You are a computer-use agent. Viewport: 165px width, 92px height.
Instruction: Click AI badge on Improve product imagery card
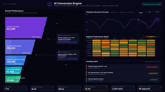tap(59, 52)
